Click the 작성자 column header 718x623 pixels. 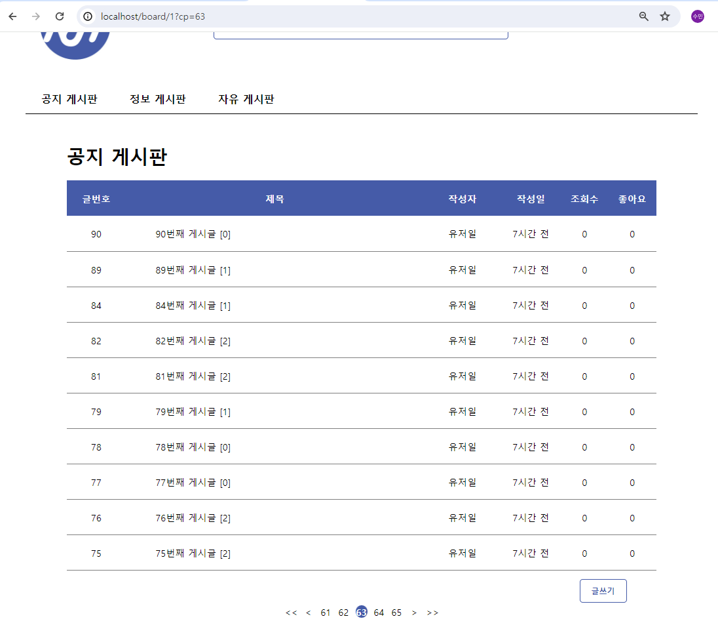tap(463, 199)
